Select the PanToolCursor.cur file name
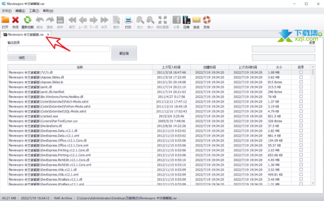The width and height of the screenshot is (324, 201). click(43, 121)
